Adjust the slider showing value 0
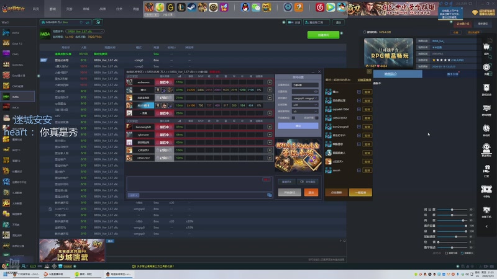Screen dimensions: 497x279 click(x=452, y=242)
